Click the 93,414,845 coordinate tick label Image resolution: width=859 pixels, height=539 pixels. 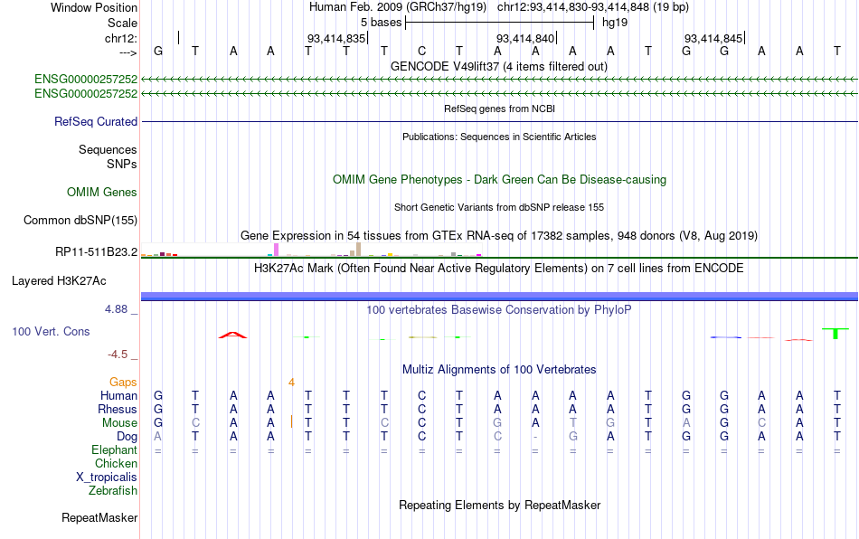[x=713, y=38]
